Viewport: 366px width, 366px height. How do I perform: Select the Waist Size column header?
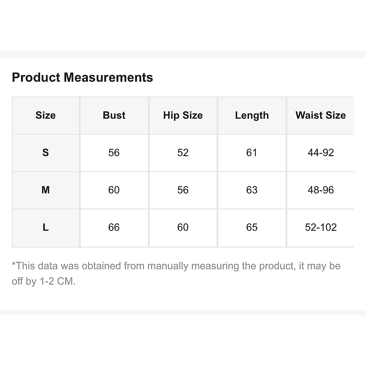(321, 115)
